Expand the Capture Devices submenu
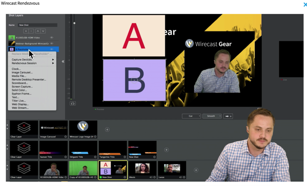Image resolution: width=307 pixels, height=186 pixels. coord(32,59)
